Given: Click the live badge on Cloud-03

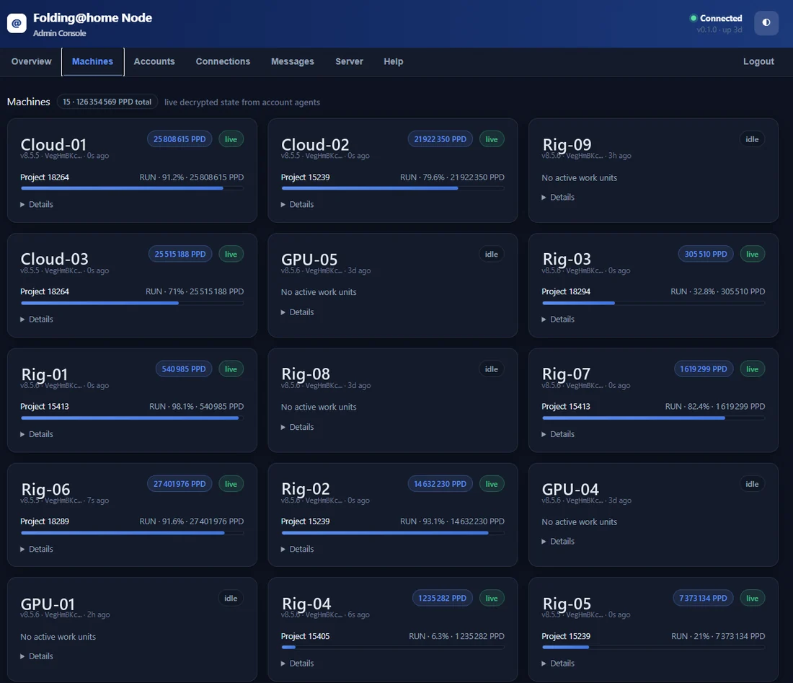Looking at the screenshot, I should click(231, 254).
